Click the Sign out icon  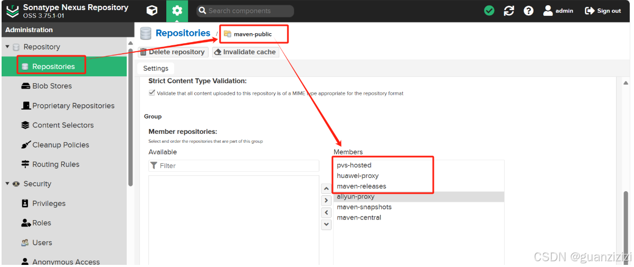click(590, 11)
